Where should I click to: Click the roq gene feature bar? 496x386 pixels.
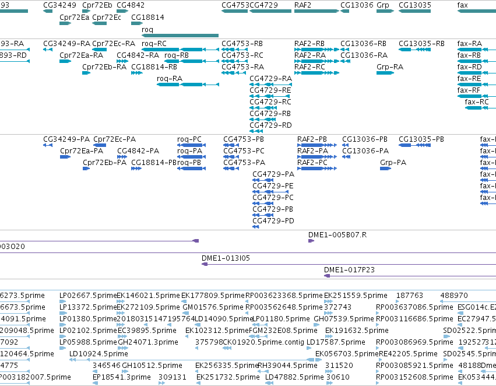pyautogui.click(x=180, y=36)
